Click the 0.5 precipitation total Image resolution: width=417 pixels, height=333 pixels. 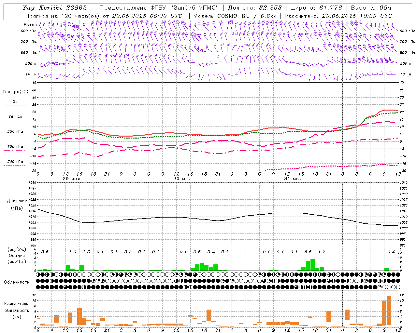(x=45, y=252)
